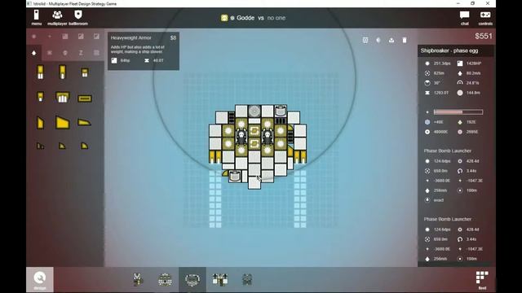
Task: Click the launcher turret at ship's bottom left
Action: (x=235, y=176)
